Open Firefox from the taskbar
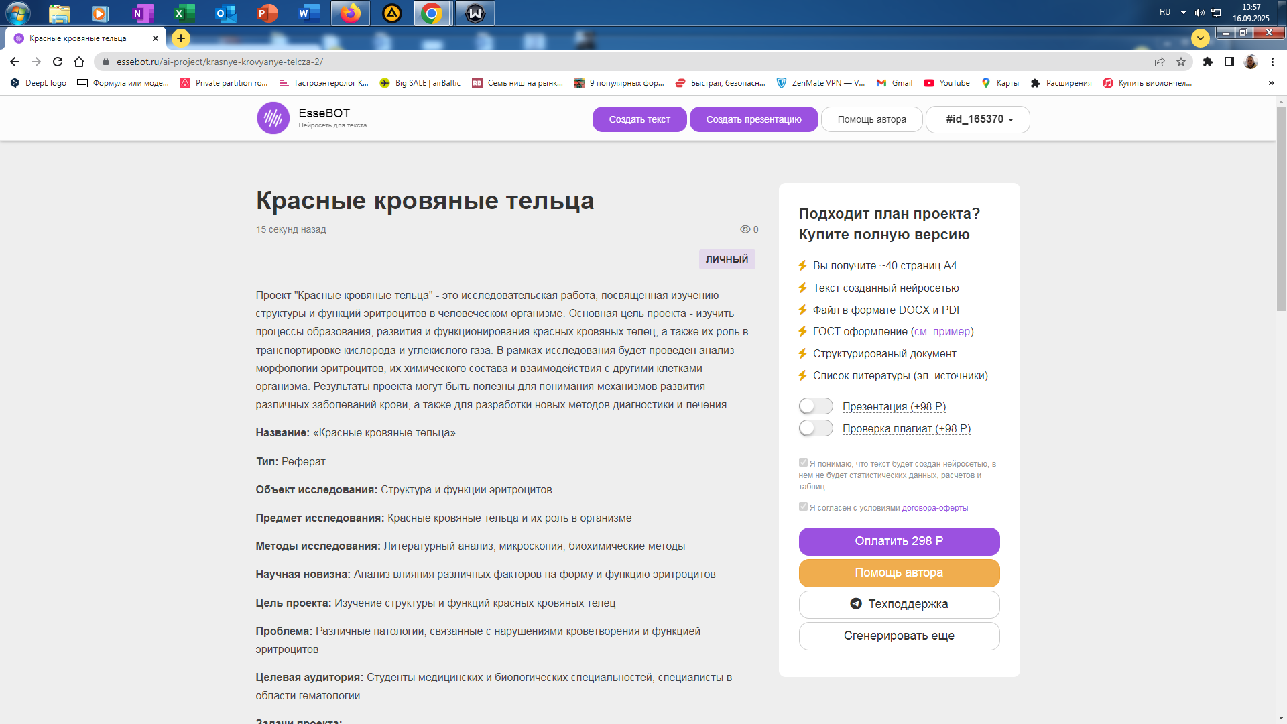The width and height of the screenshot is (1287, 724). (350, 13)
